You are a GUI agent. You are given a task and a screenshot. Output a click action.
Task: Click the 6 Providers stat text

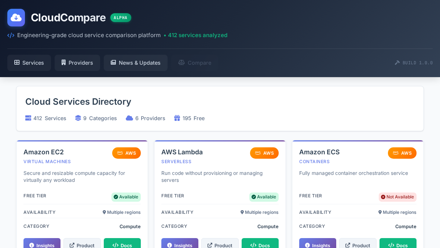[150, 118]
